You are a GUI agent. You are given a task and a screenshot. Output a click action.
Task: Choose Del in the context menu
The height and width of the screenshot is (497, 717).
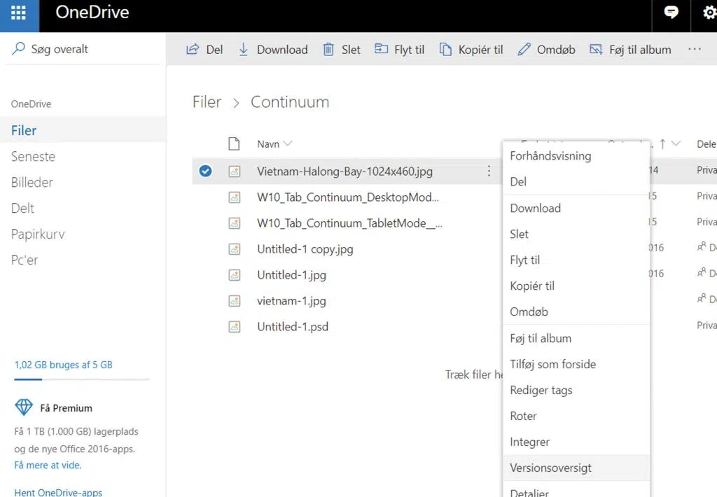pyautogui.click(x=576, y=181)
